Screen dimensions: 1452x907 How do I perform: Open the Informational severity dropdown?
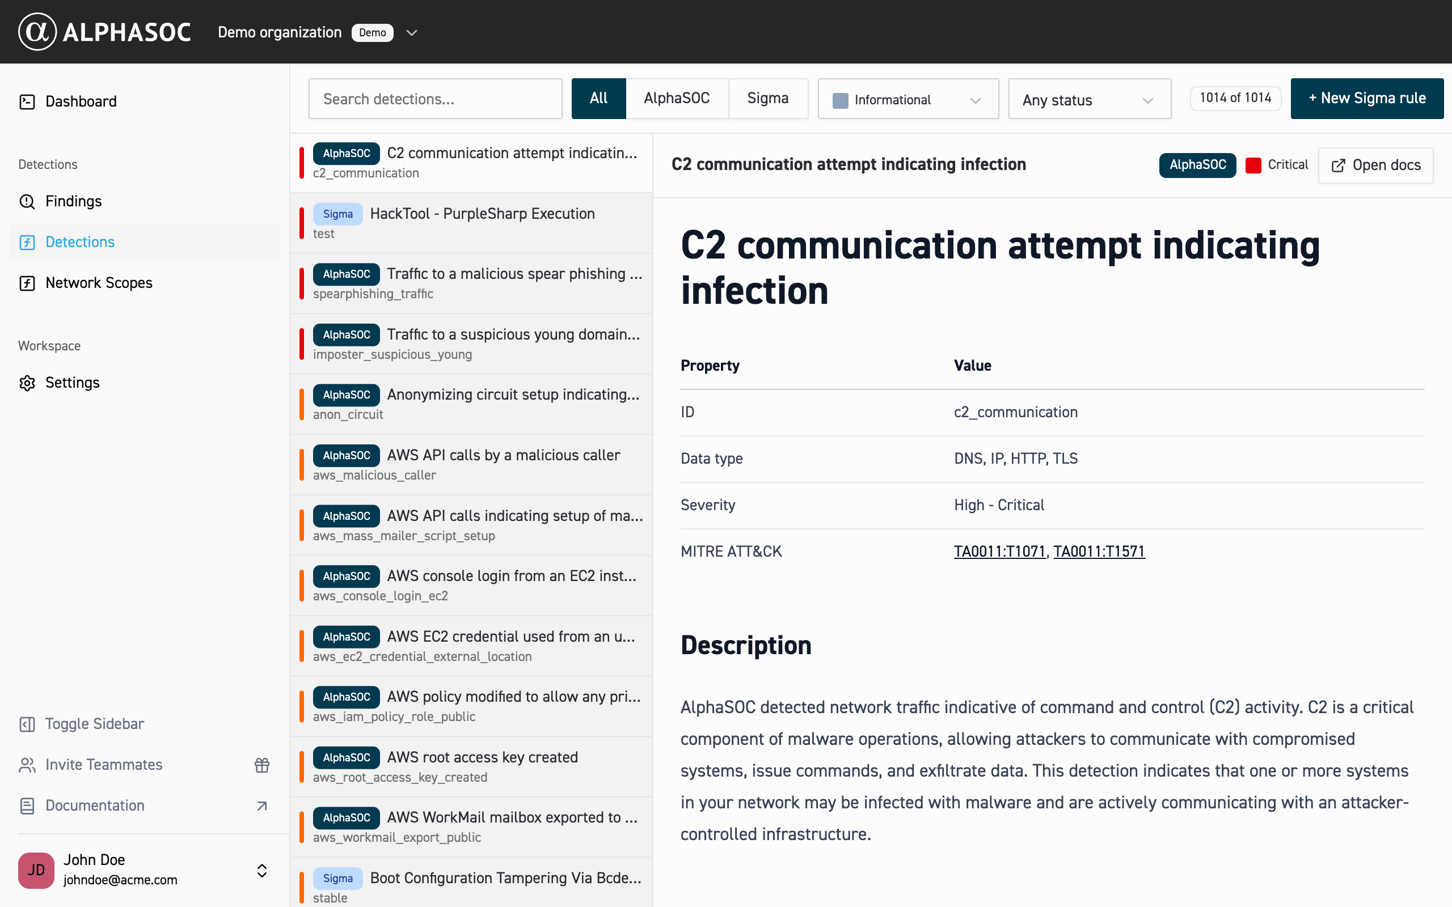coord(908,99)
